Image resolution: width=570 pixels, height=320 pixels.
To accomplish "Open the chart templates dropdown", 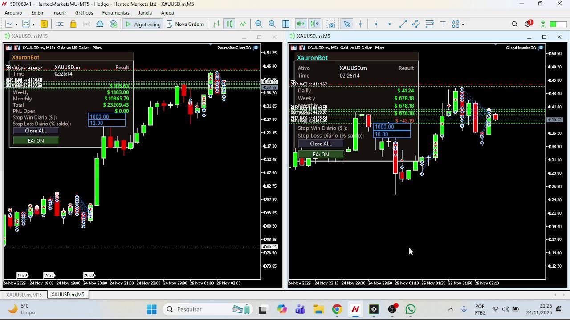I will pyautogui.click(x=28, y=24).
